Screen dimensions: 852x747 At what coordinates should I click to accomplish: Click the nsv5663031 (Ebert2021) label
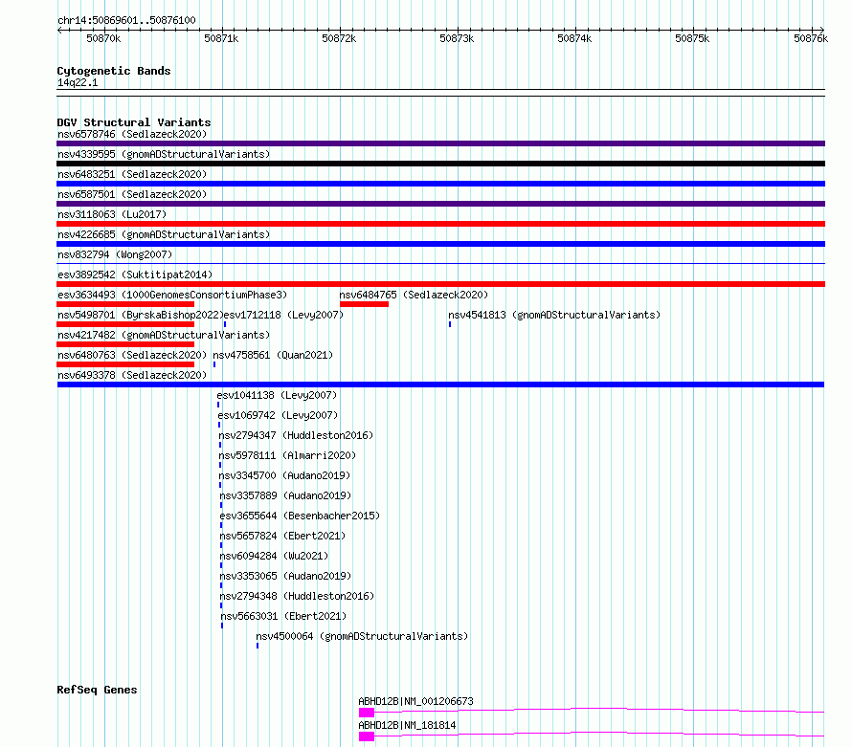tap(283, 616)
